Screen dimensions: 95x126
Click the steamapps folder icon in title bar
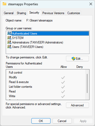coord(4,4)
